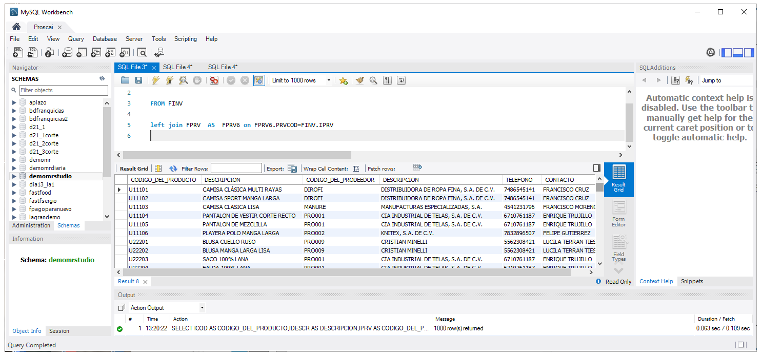Click the create new view icon
Screen dimensions: 762x357
(x=96, y=52)
